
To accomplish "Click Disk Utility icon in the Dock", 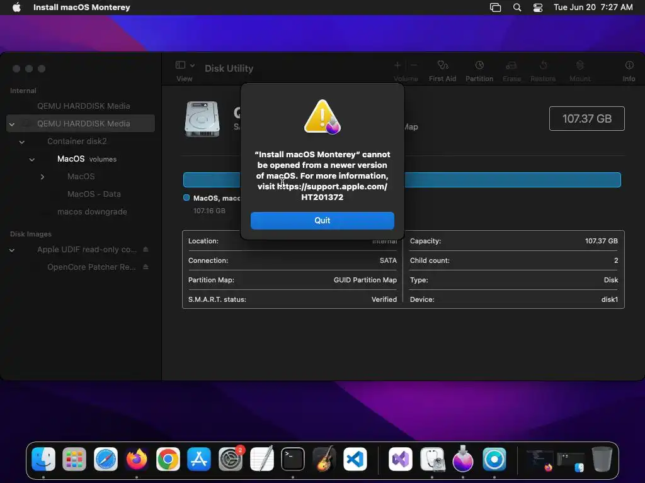I will coord(432,459).
